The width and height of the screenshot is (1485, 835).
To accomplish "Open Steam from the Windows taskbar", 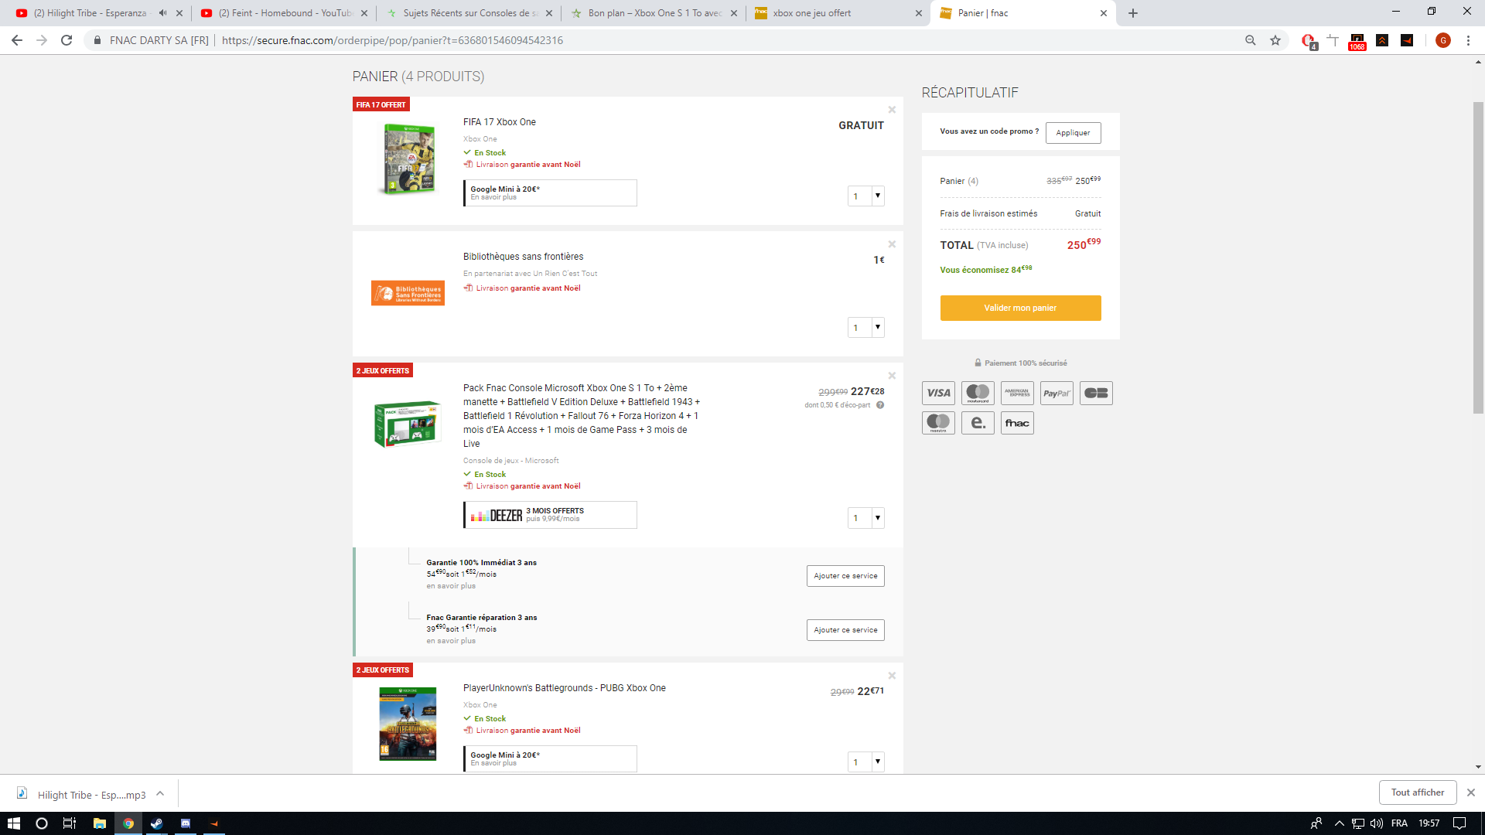I will (156, 823).
